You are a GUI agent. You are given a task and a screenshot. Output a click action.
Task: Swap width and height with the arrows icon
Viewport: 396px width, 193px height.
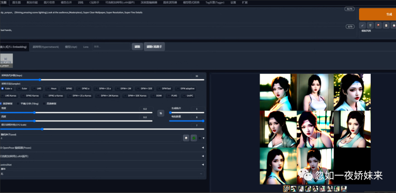point(161,113)
